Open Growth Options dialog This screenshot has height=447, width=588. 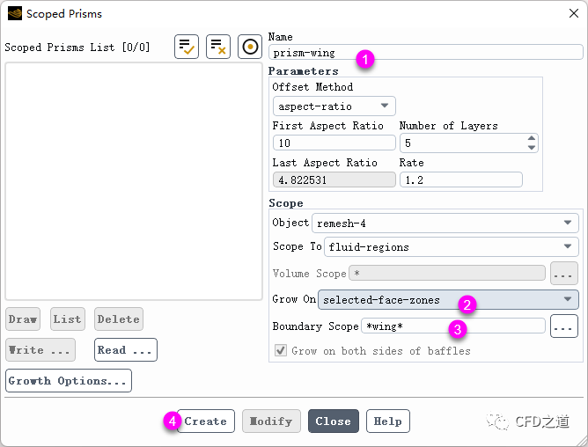69,381
